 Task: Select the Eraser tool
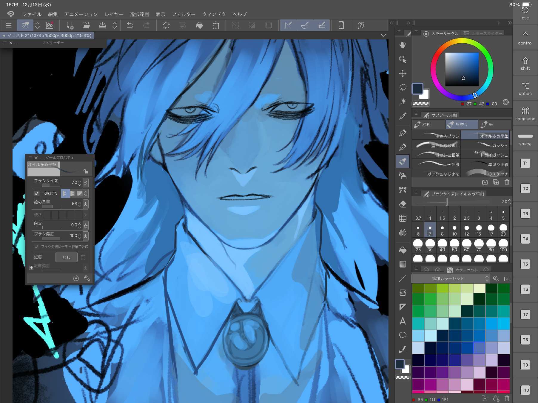click(x=403, y=204)
